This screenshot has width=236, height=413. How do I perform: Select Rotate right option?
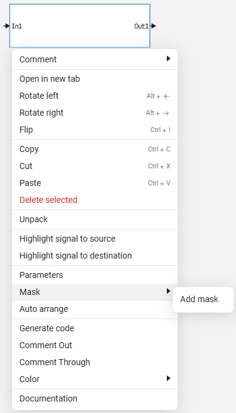[95, 113]
